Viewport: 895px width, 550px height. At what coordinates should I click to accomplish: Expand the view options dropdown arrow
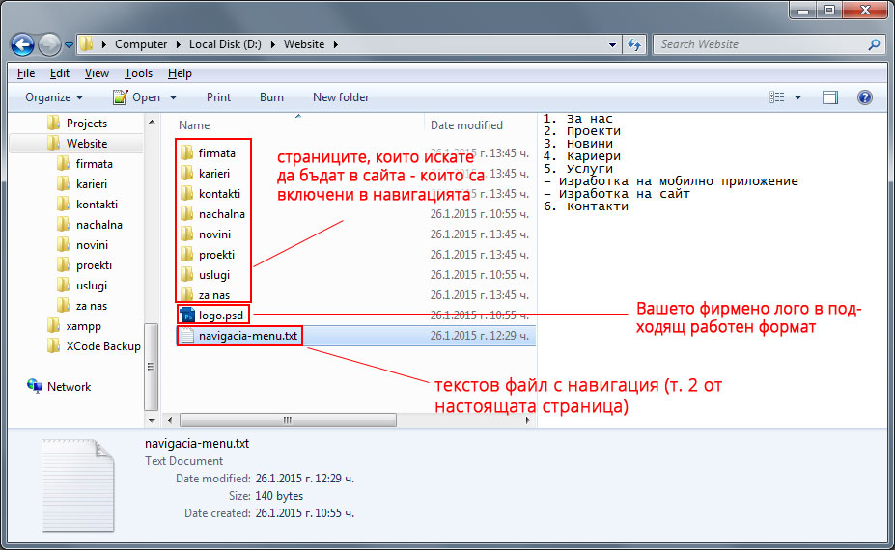(797, 97)
